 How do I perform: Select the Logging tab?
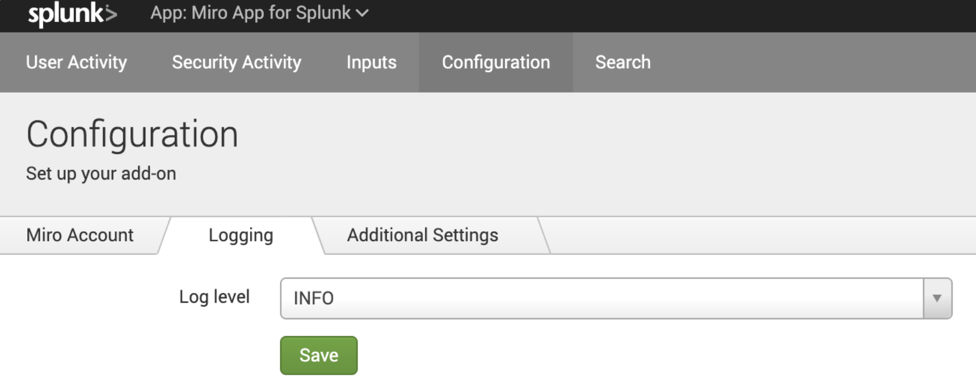(241, 235)
